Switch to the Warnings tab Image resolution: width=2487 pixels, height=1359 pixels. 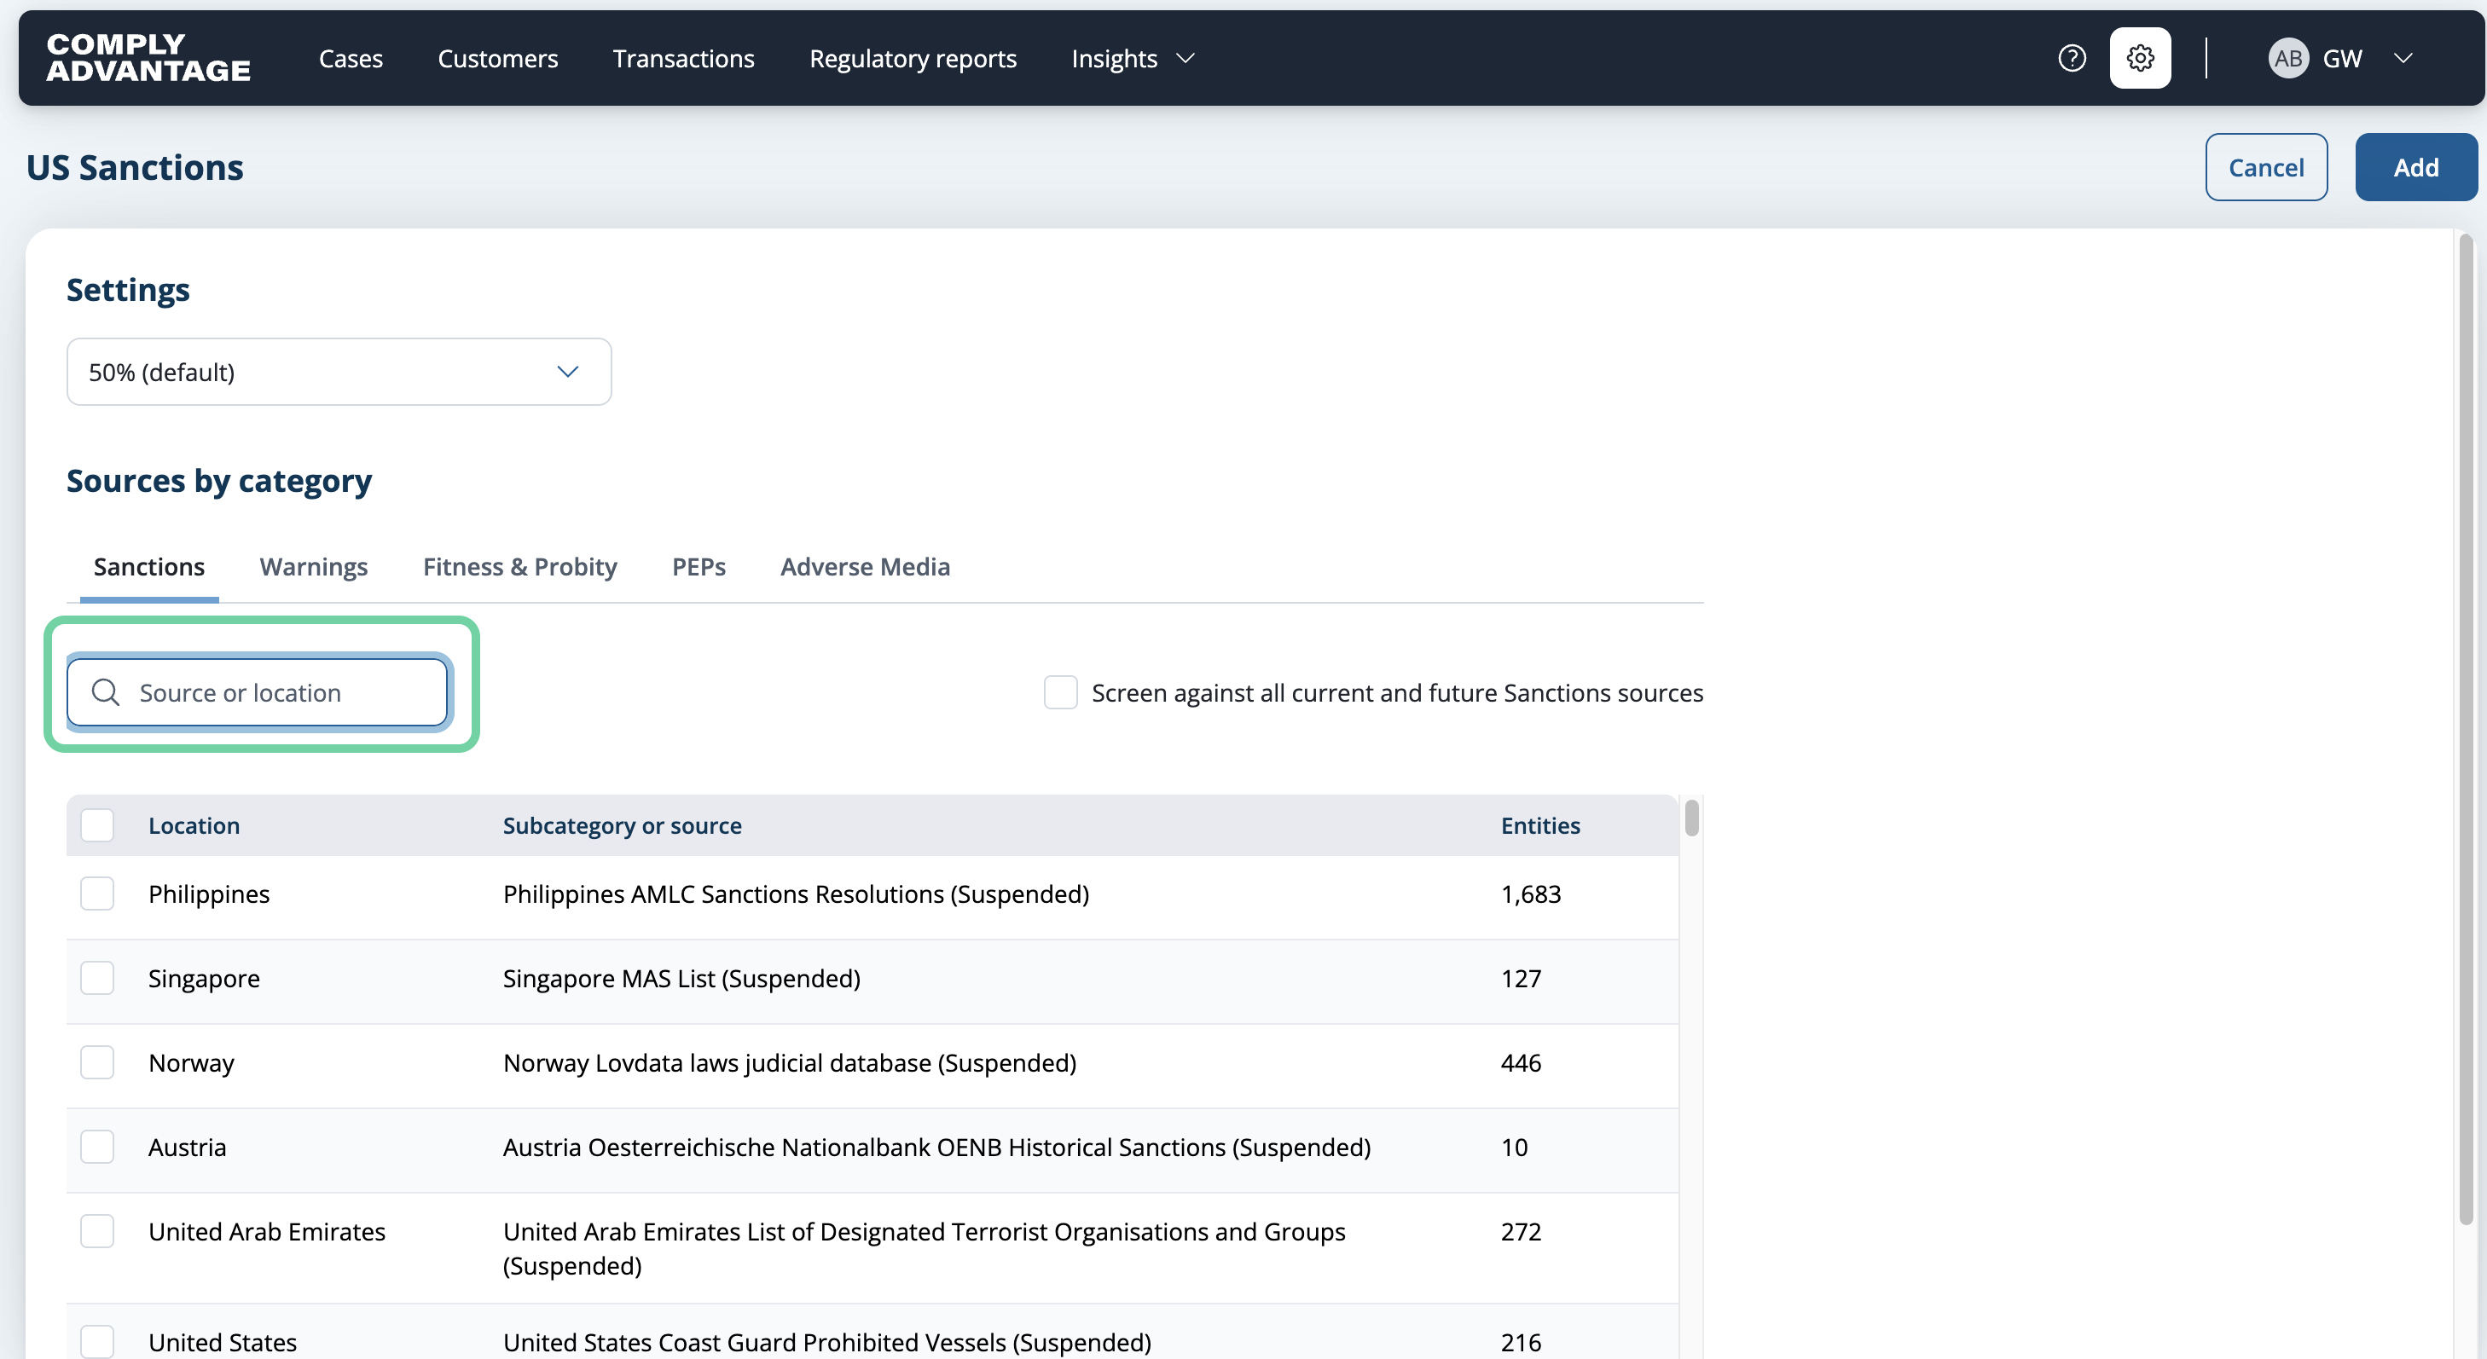tap(314, 568)
